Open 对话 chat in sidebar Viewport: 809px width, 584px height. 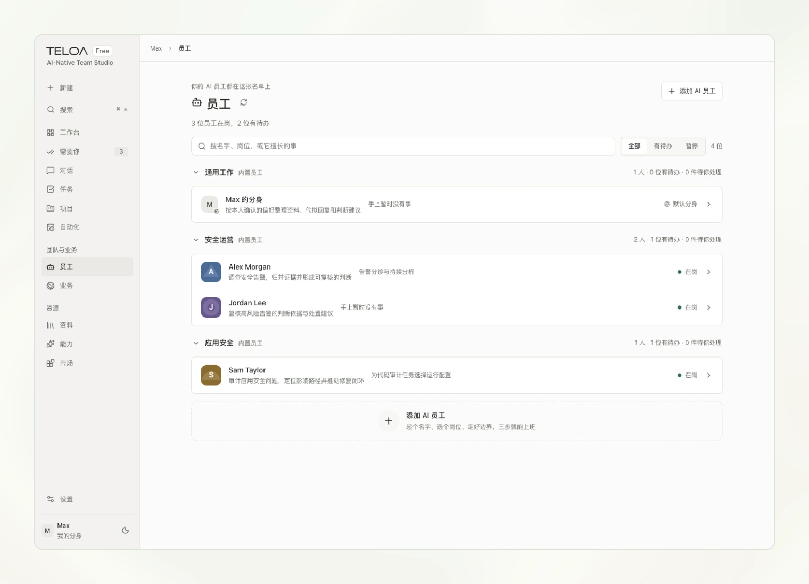[x=87, y=171]
